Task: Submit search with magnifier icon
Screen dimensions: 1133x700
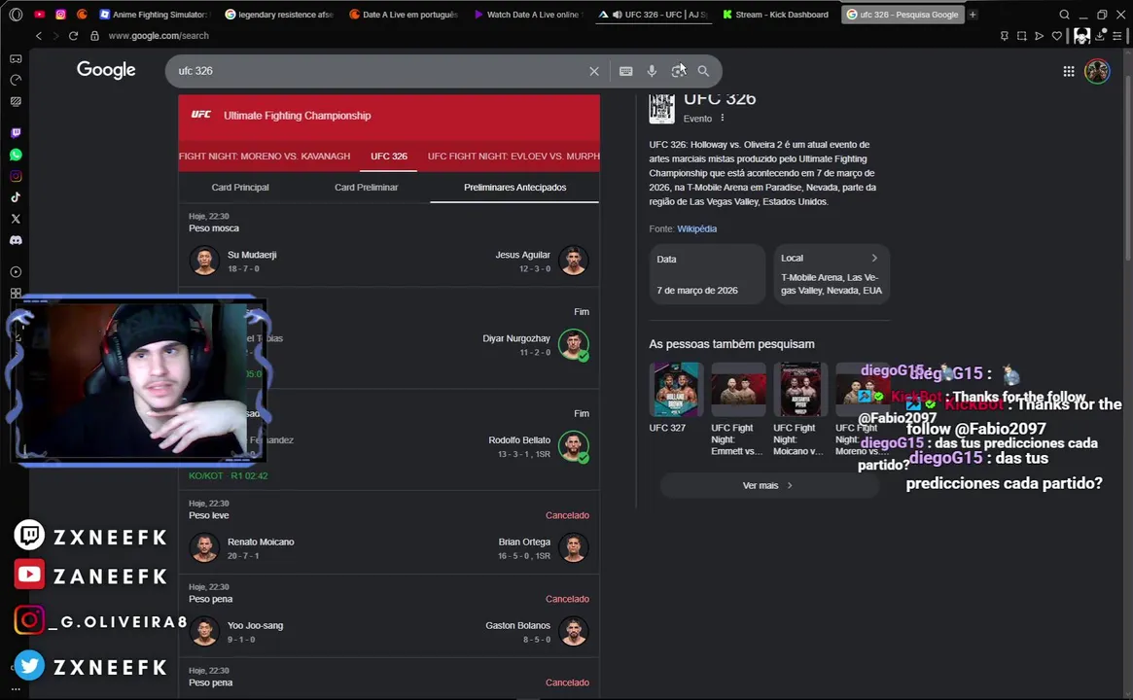Action: tap(703, 71)
